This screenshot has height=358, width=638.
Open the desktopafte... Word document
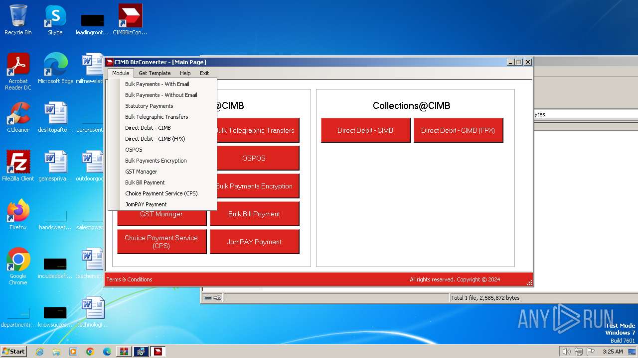[55, 117]
